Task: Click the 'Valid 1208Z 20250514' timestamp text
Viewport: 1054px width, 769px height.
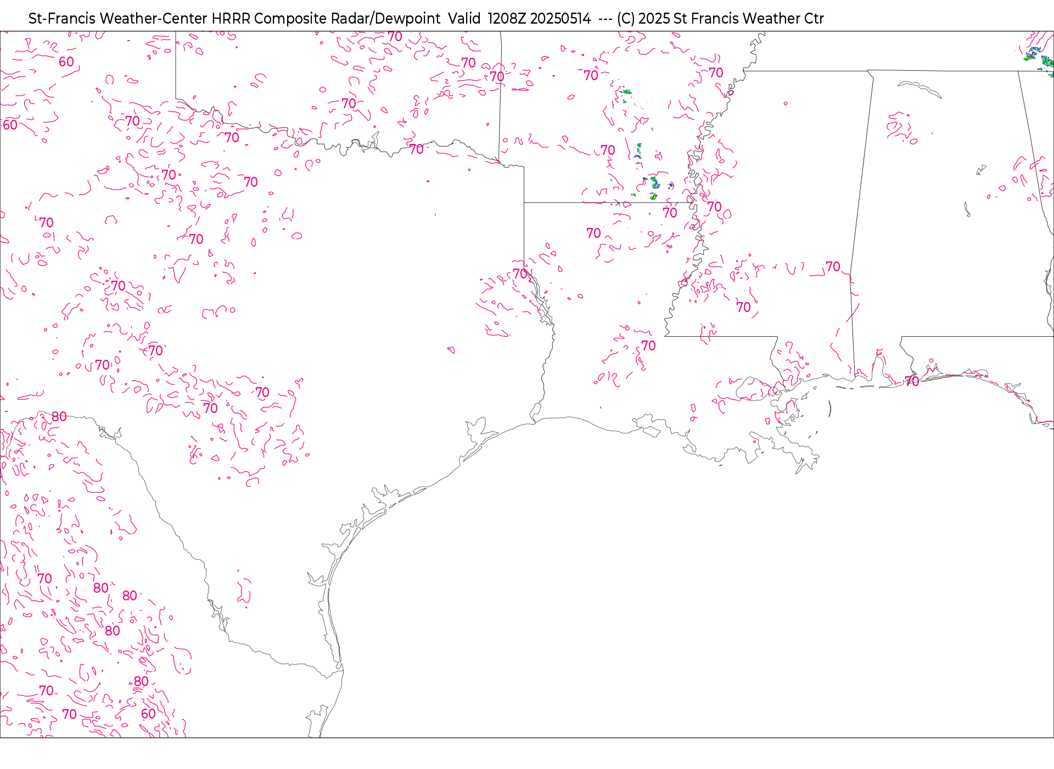Action: pos(519,19)
